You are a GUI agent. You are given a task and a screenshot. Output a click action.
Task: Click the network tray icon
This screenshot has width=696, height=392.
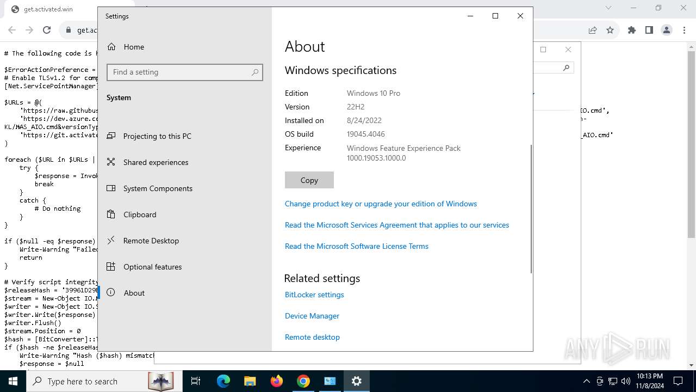click(x=613, y=381)
